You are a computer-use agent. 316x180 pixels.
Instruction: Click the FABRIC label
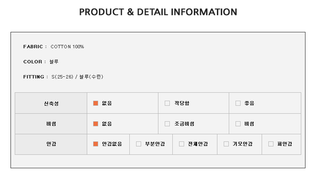[33, 47]
